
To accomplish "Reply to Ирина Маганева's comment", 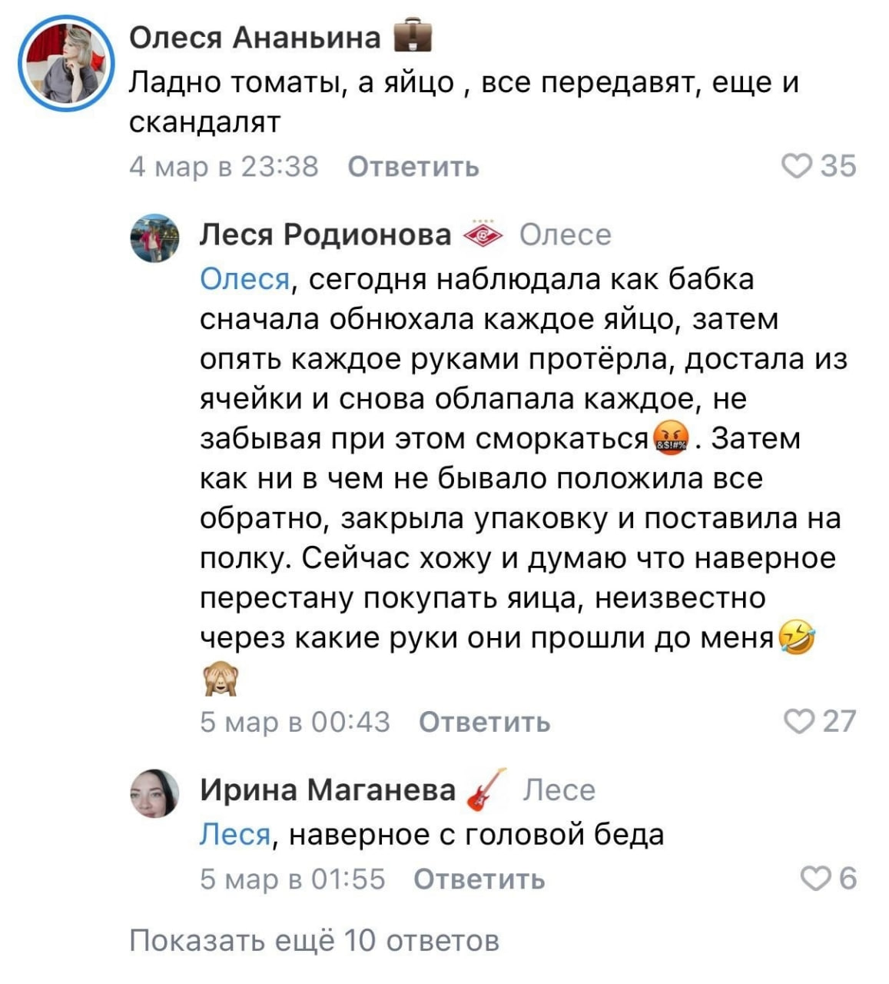I will click(x=479, y=879).
